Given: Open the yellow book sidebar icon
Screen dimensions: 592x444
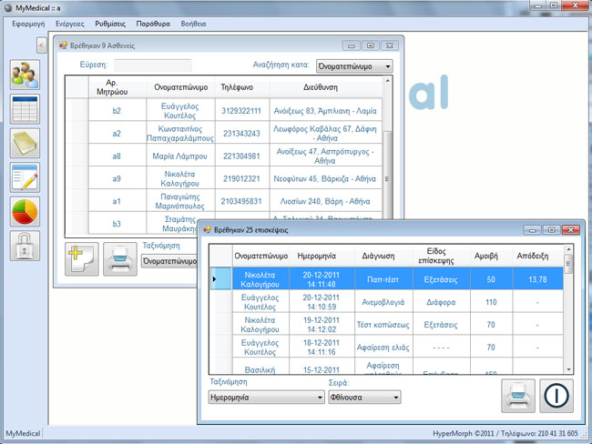Looking at the screenshot, I should pos(25,143).
